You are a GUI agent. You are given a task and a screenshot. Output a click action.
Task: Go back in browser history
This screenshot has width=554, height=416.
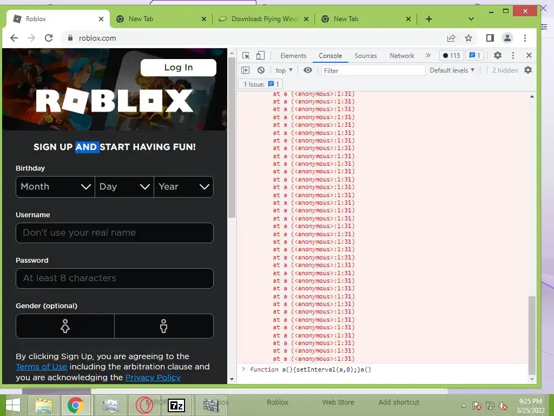[14, 38]
